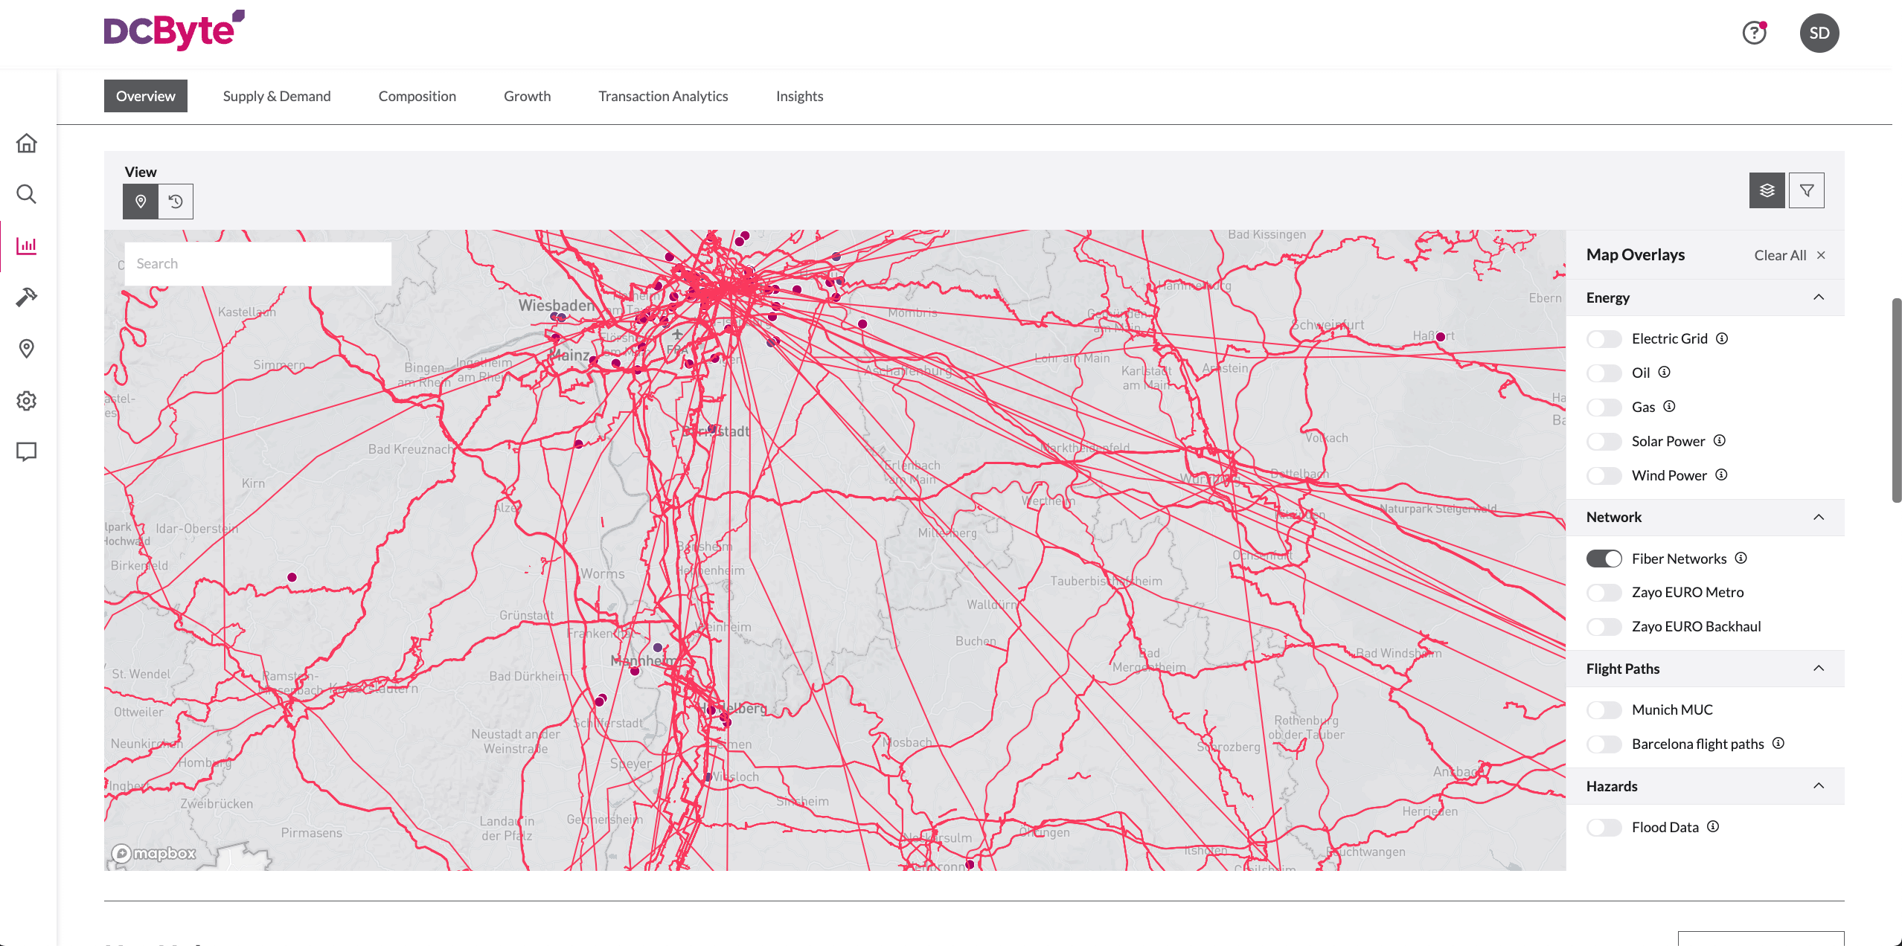
Task: Click the help question mark icon
Action: coord(1754,33)
